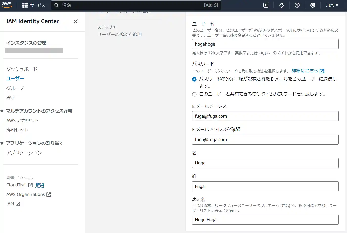Click the search magnifier icon
347x233 pixels.
57,5
